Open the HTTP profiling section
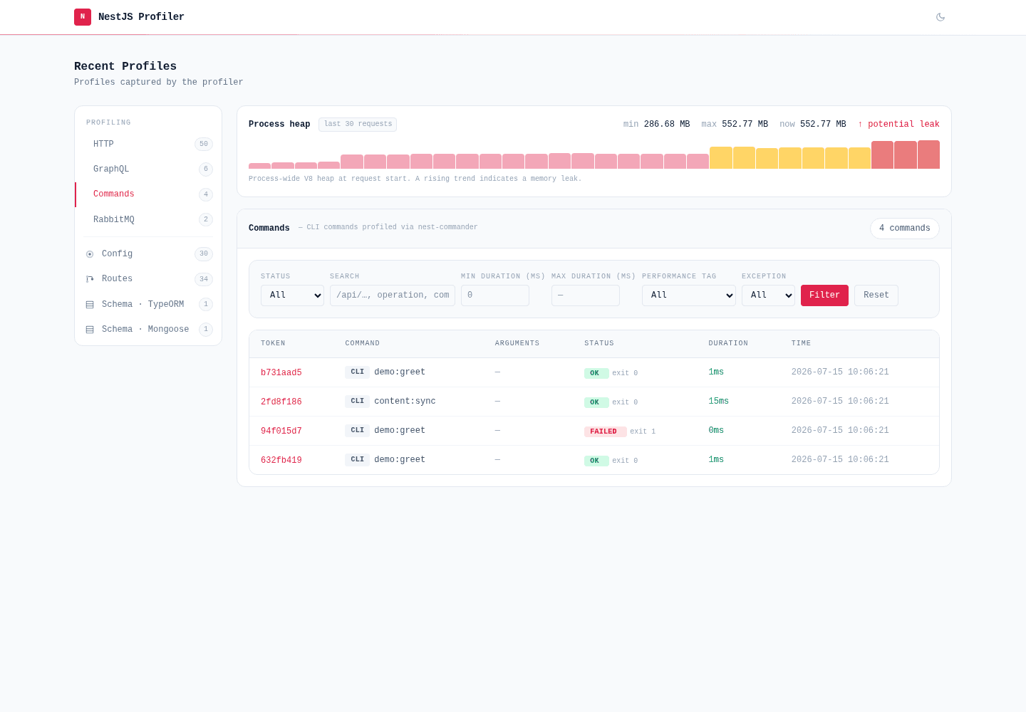Screen dimensions: 1026x712 pos(148,145)
